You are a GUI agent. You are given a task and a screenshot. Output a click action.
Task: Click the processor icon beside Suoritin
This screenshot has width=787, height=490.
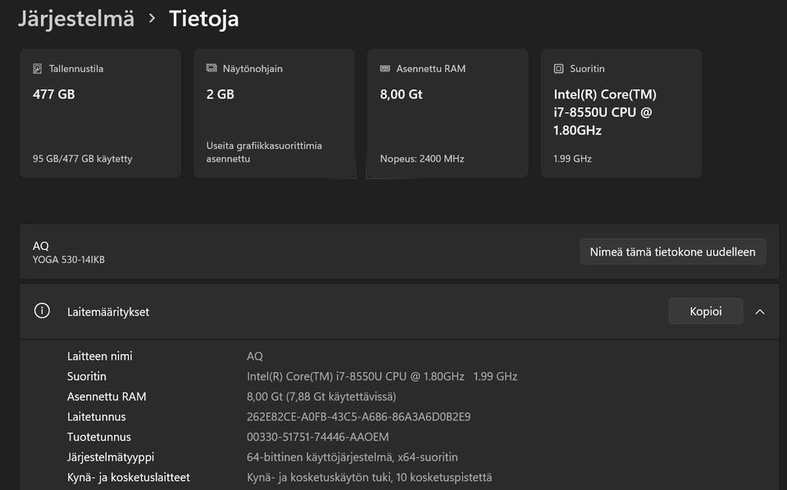point(559,69)
